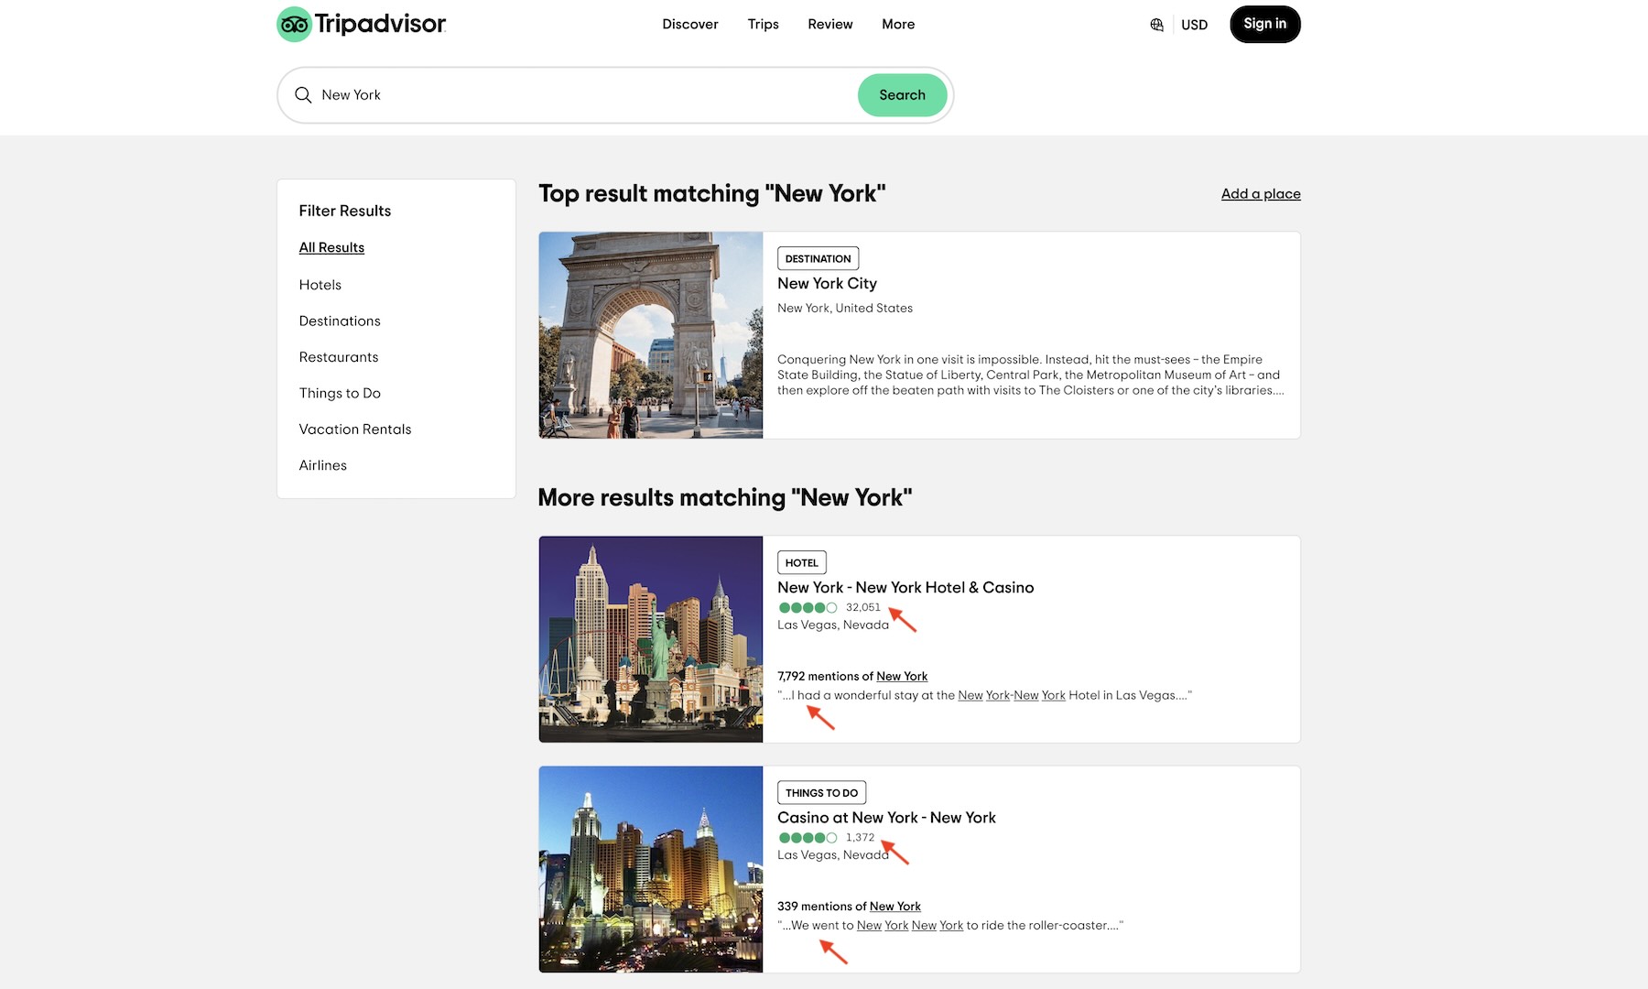Open the Discover menu
The image size is (1648, 989).
click(689, 25)
